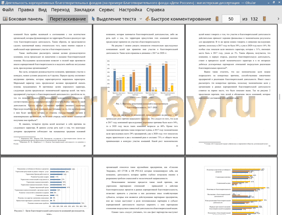The image size is (282, 215).
Task: Click Быстрое комментирование button
Action: pos(178,19)
